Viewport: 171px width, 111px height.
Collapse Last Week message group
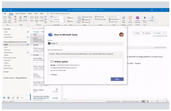coord(32,55)
